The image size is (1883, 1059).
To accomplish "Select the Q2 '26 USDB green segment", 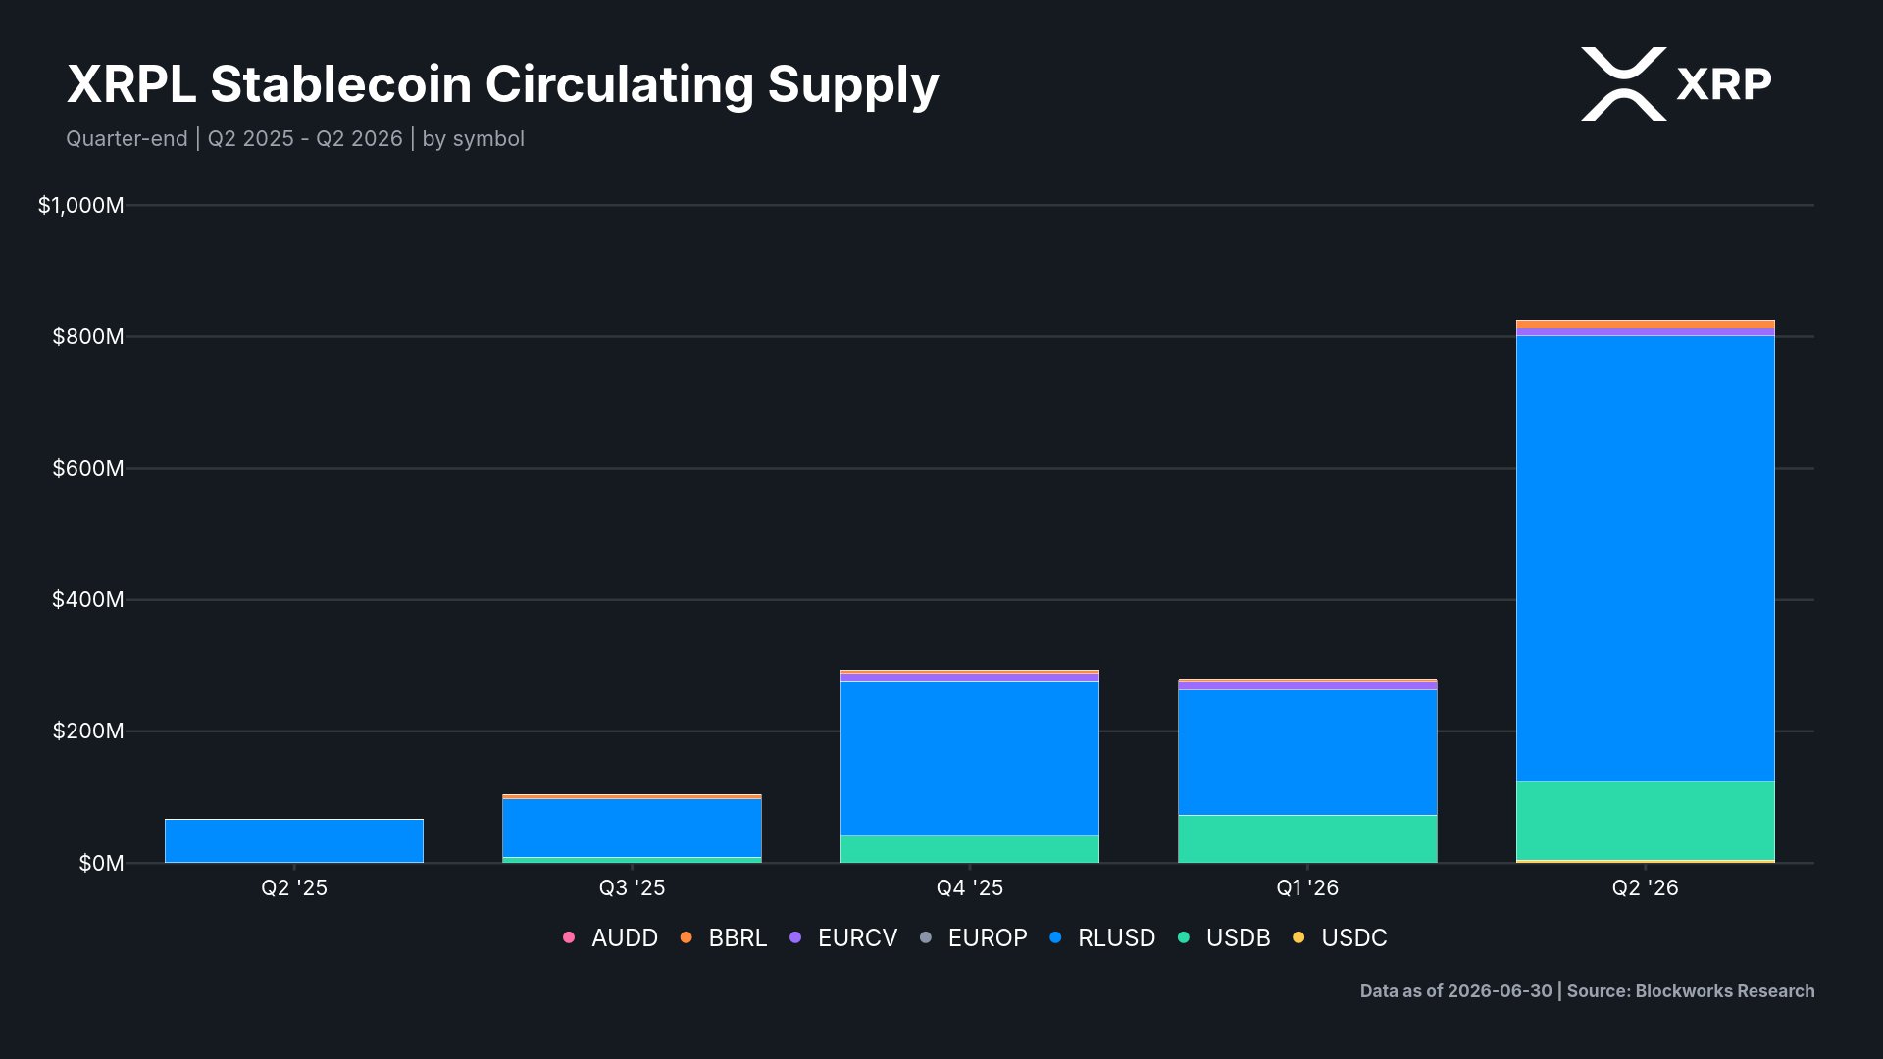I will pos(1646,820).
